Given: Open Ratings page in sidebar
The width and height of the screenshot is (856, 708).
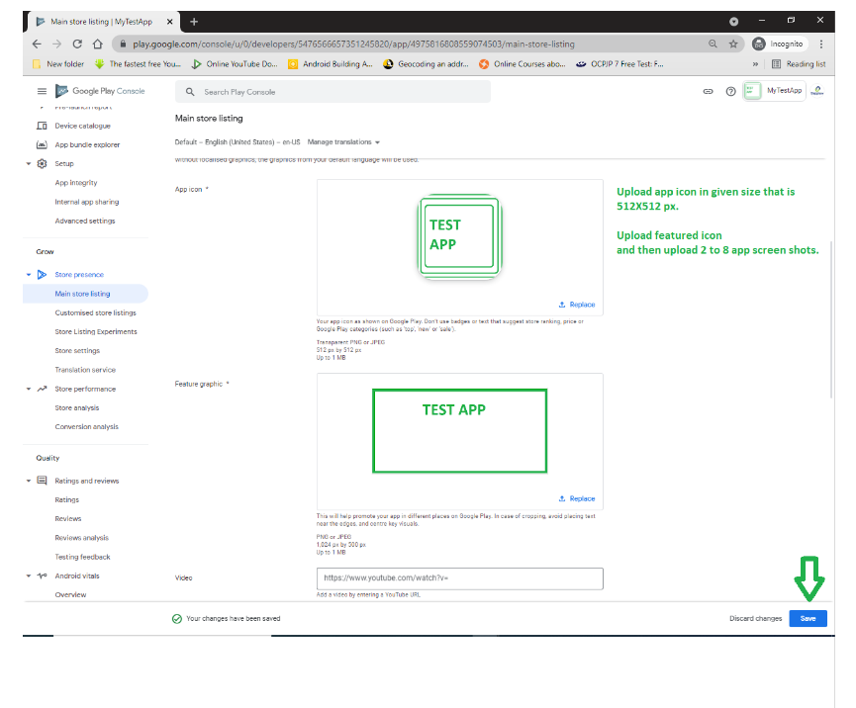Looking at the screenshot, I should tap(66, 499).
